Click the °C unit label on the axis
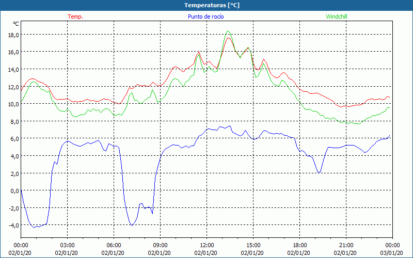 [x=16, y=24]
